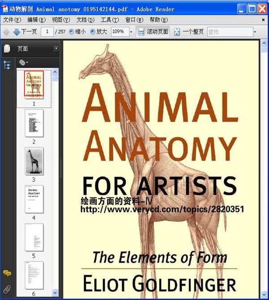Viewport: 269px width, 300px height.
Task: Open the 文档(D) menu
Action: 85,20
